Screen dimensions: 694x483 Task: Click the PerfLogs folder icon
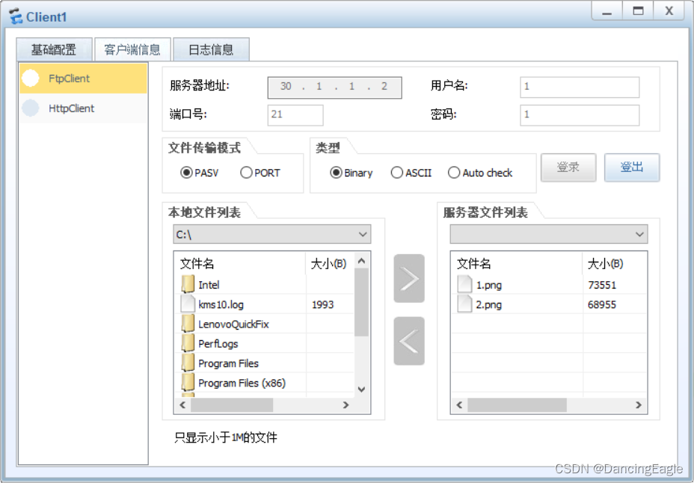click(x=188, y=343)
